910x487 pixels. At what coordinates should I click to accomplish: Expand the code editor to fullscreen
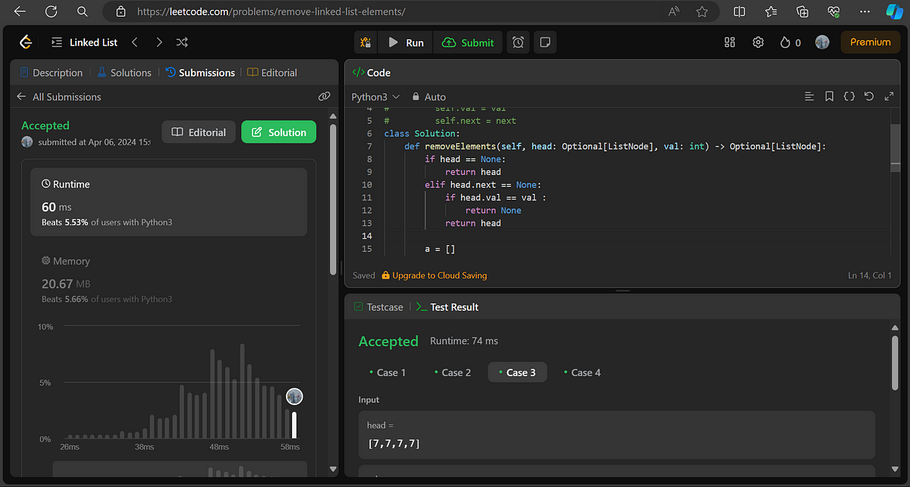click(x=889, y=96)
